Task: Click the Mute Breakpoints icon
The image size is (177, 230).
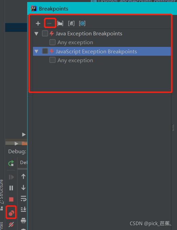Action: [11, 225]
